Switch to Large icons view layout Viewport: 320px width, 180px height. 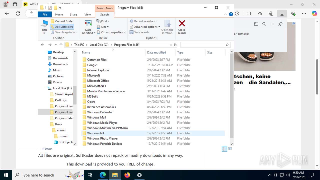point(230,149)
